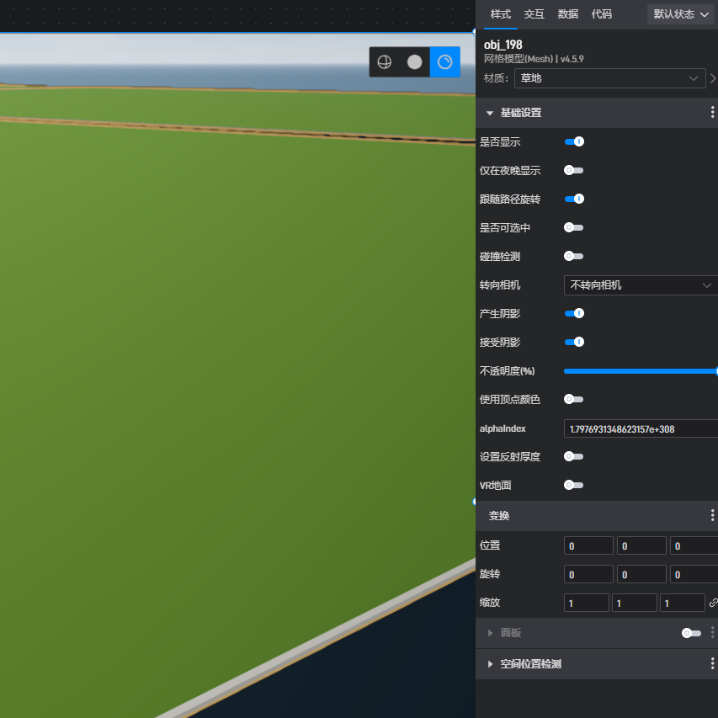
Task: Click the 位置 X input field
Action: click(588, 545)
